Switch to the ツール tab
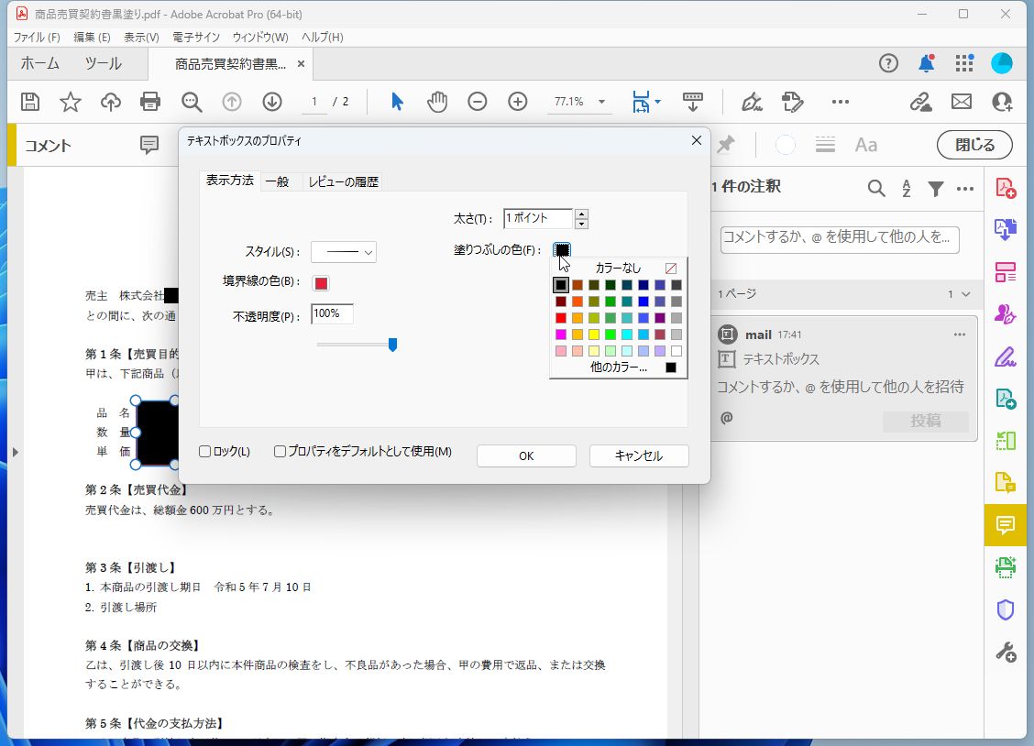1034x746 pixels. click(x=103, y=64)
